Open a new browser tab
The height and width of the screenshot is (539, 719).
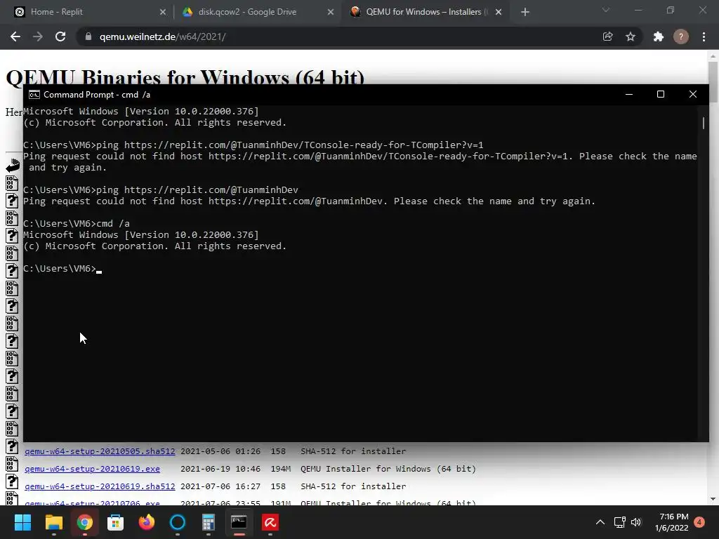pyautogui.click(x=525, y=12)
